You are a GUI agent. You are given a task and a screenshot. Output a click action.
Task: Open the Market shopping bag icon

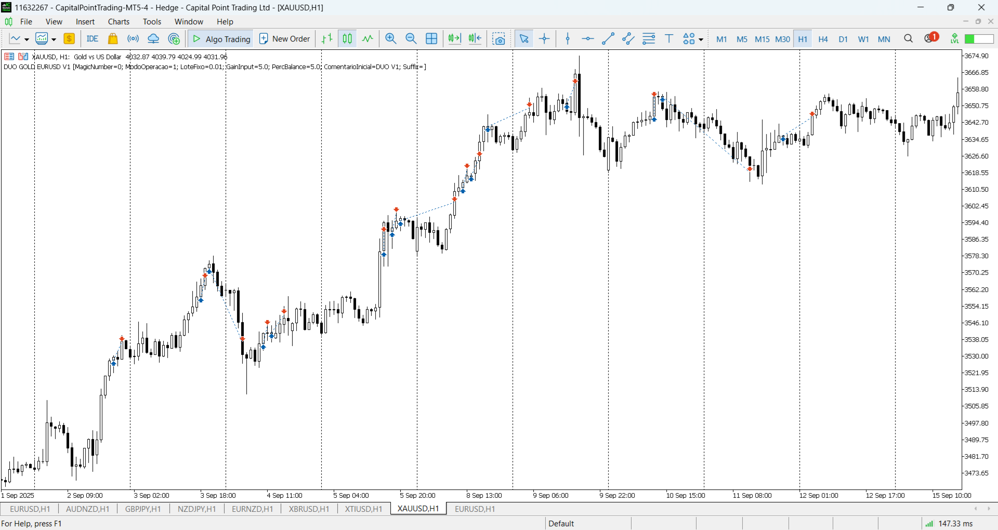tap(113, 39)
